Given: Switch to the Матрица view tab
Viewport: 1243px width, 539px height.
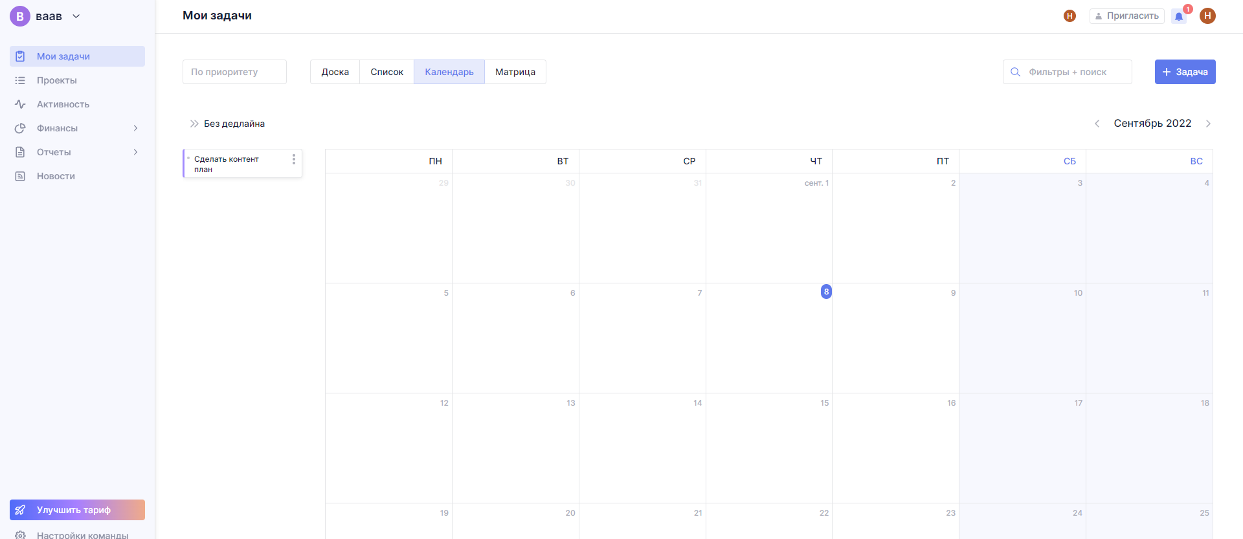Looking at the screenshot, I should pyautogui.click(x=515, y=72).
